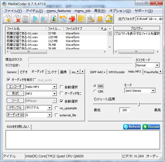Open the audio ID dropdown showing 0

49,115
